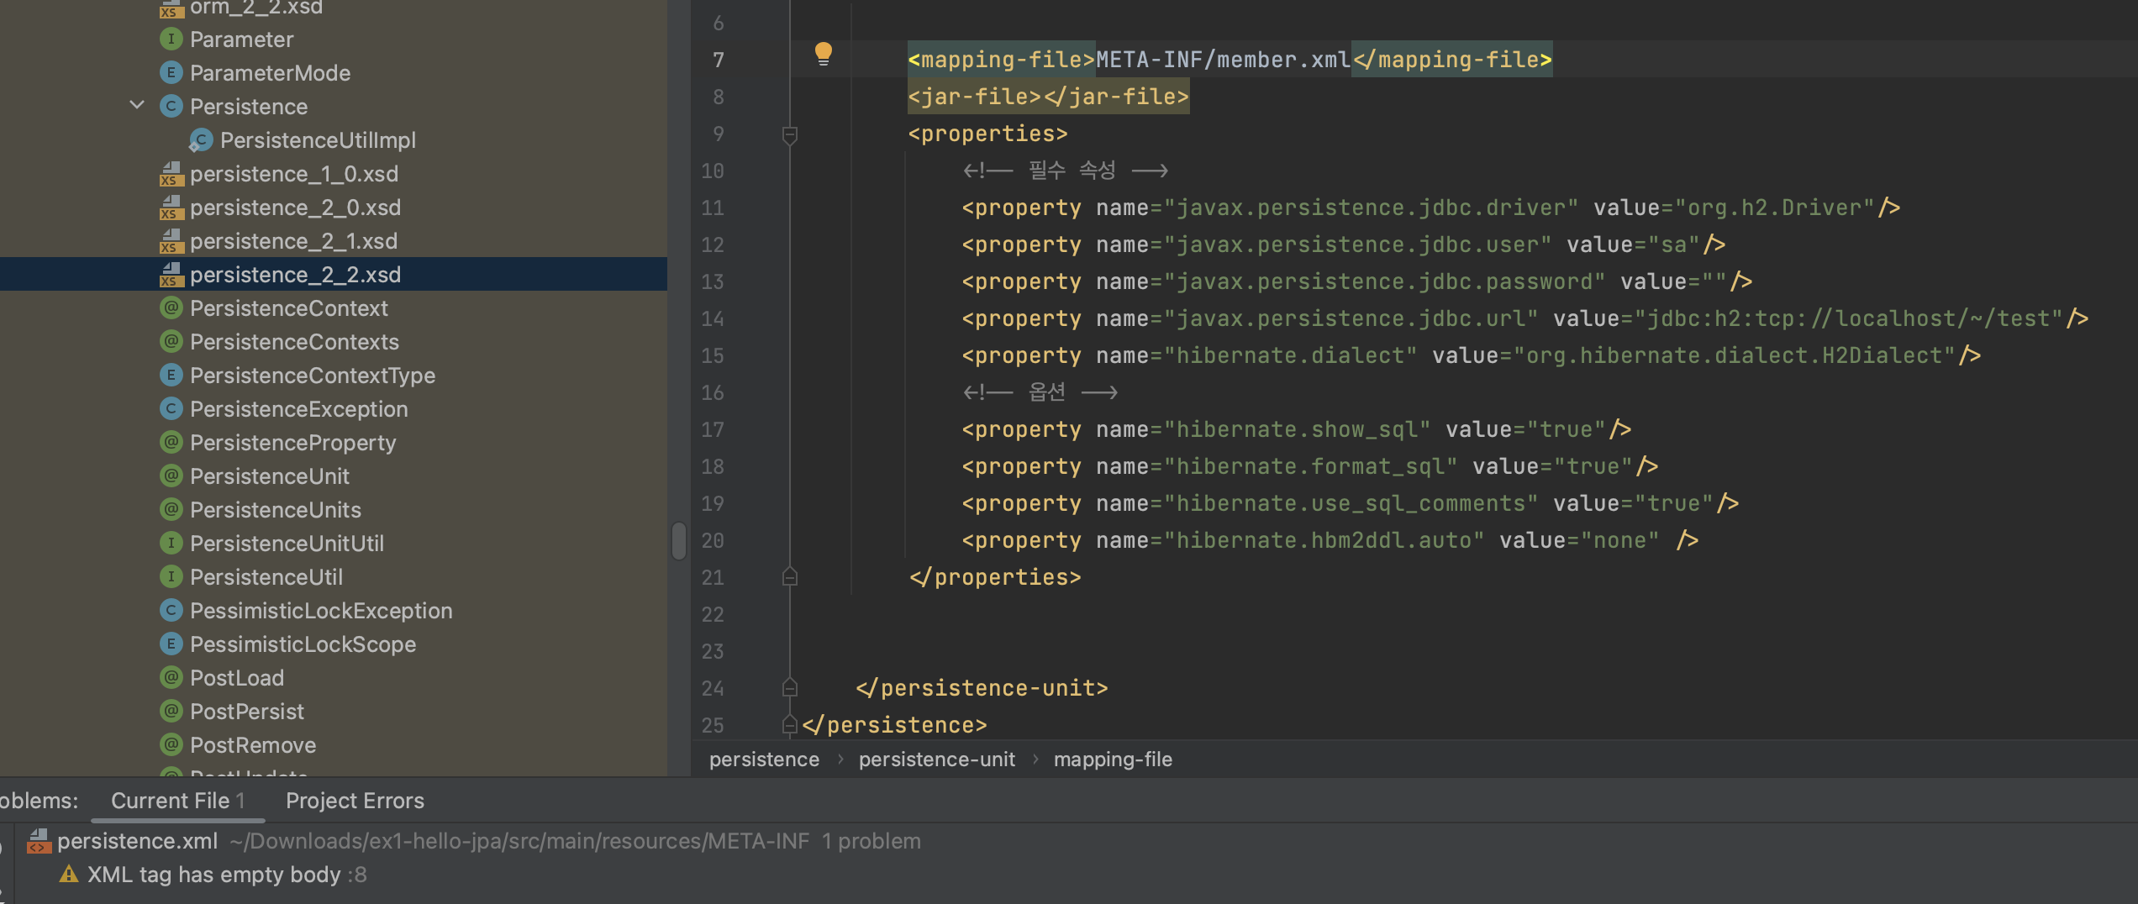
Task: Select PersistenceContextType in the project tree
Action: (x=313, y=376)
